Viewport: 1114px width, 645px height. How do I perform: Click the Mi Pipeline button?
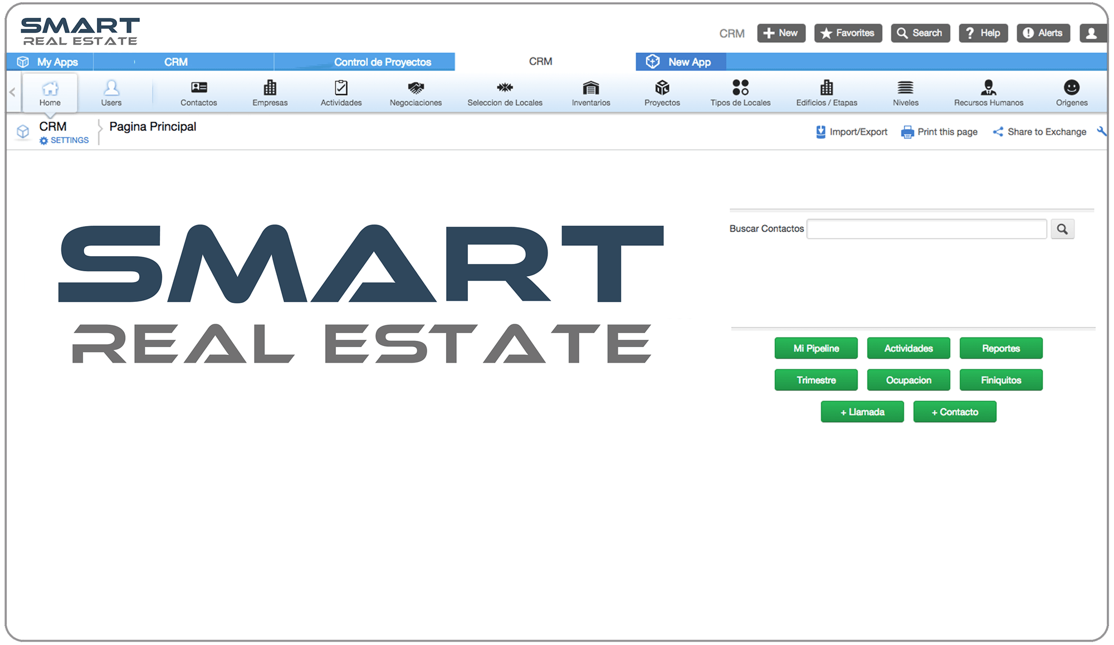tap(815, 348)
